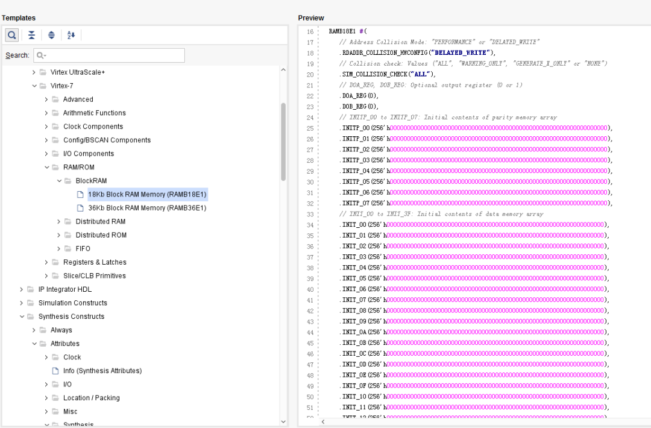Click the folder icon next to BlockRAM
Image resolution: width=651 pixels, height=428 pixels.
(67, 180)
